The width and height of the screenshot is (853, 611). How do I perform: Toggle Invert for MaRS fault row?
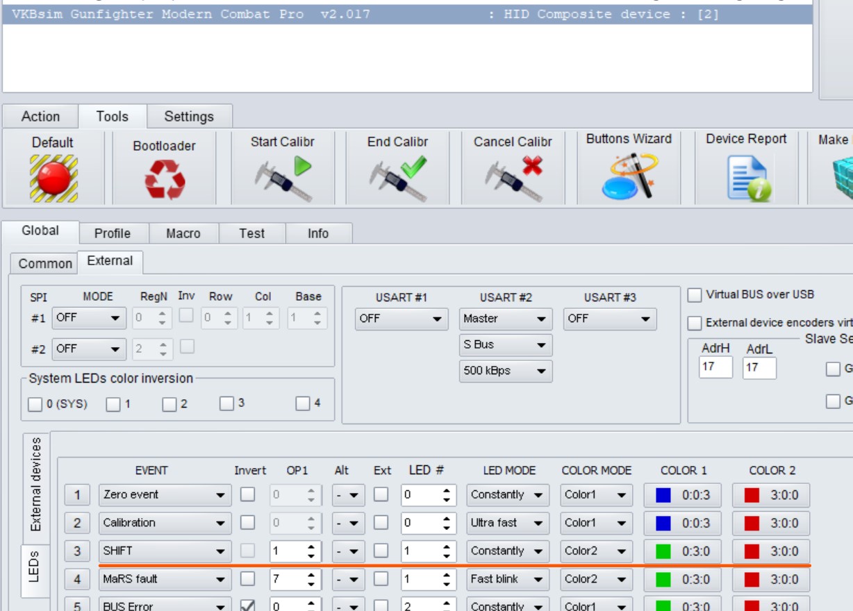(247, 579)
